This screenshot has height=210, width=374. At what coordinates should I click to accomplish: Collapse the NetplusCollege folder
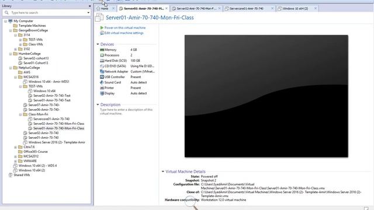click(11, 68)
